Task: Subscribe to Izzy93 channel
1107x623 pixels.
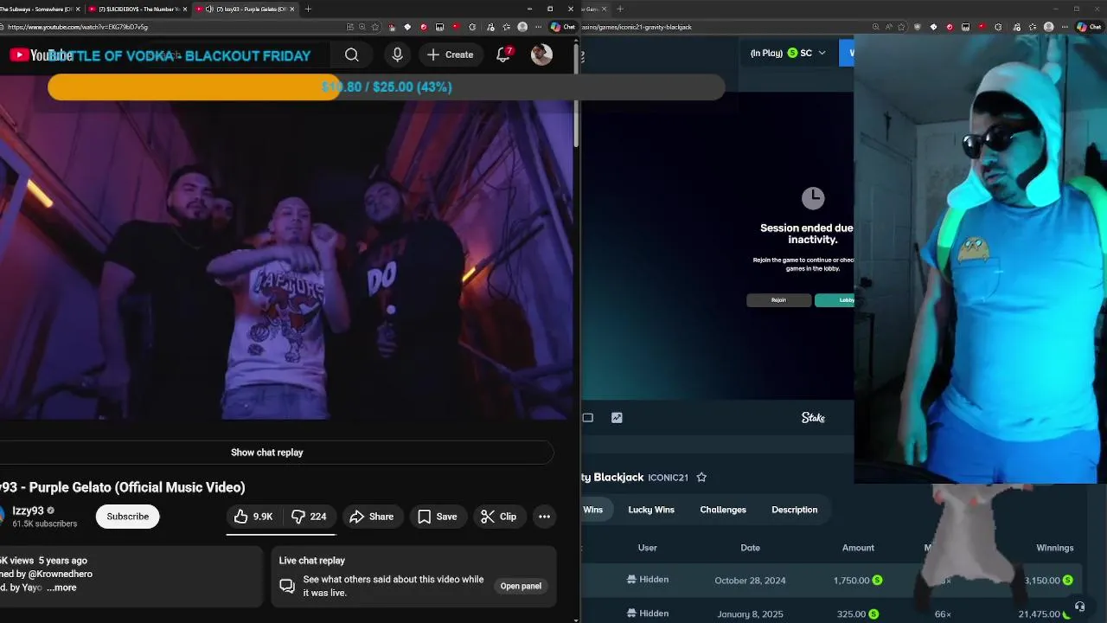Action: tap(127, 517)
